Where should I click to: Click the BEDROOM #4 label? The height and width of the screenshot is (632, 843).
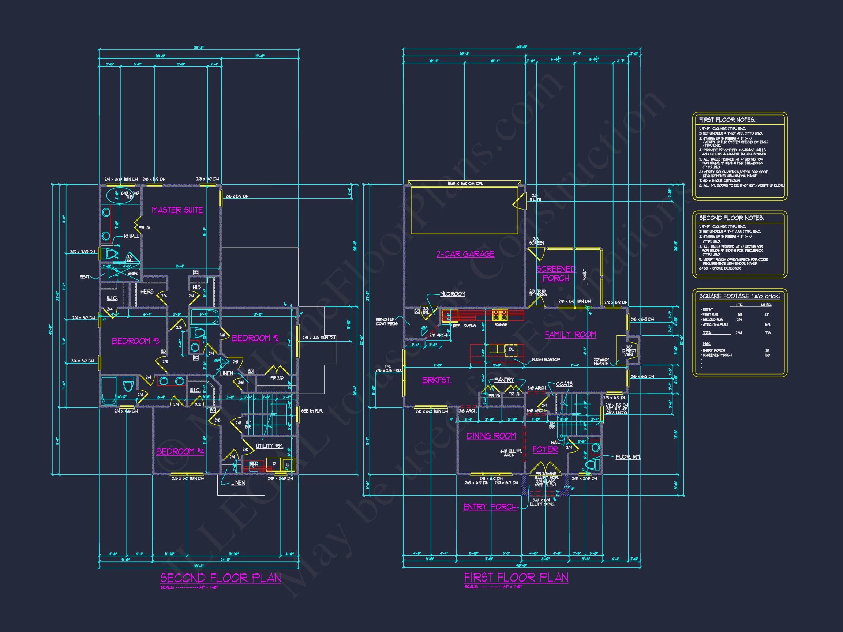(x=180, y=452)
